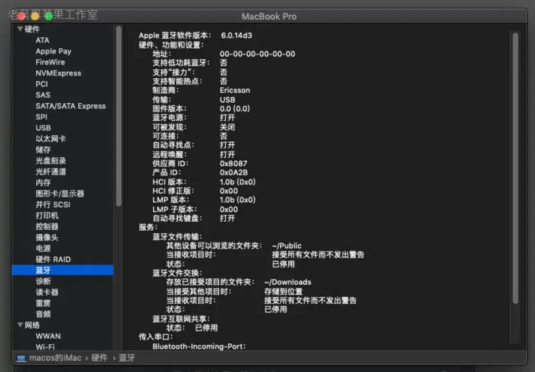535x372 pixels.
Task: Click the sidebar vertical scrollbar
Action: point(119,116)
